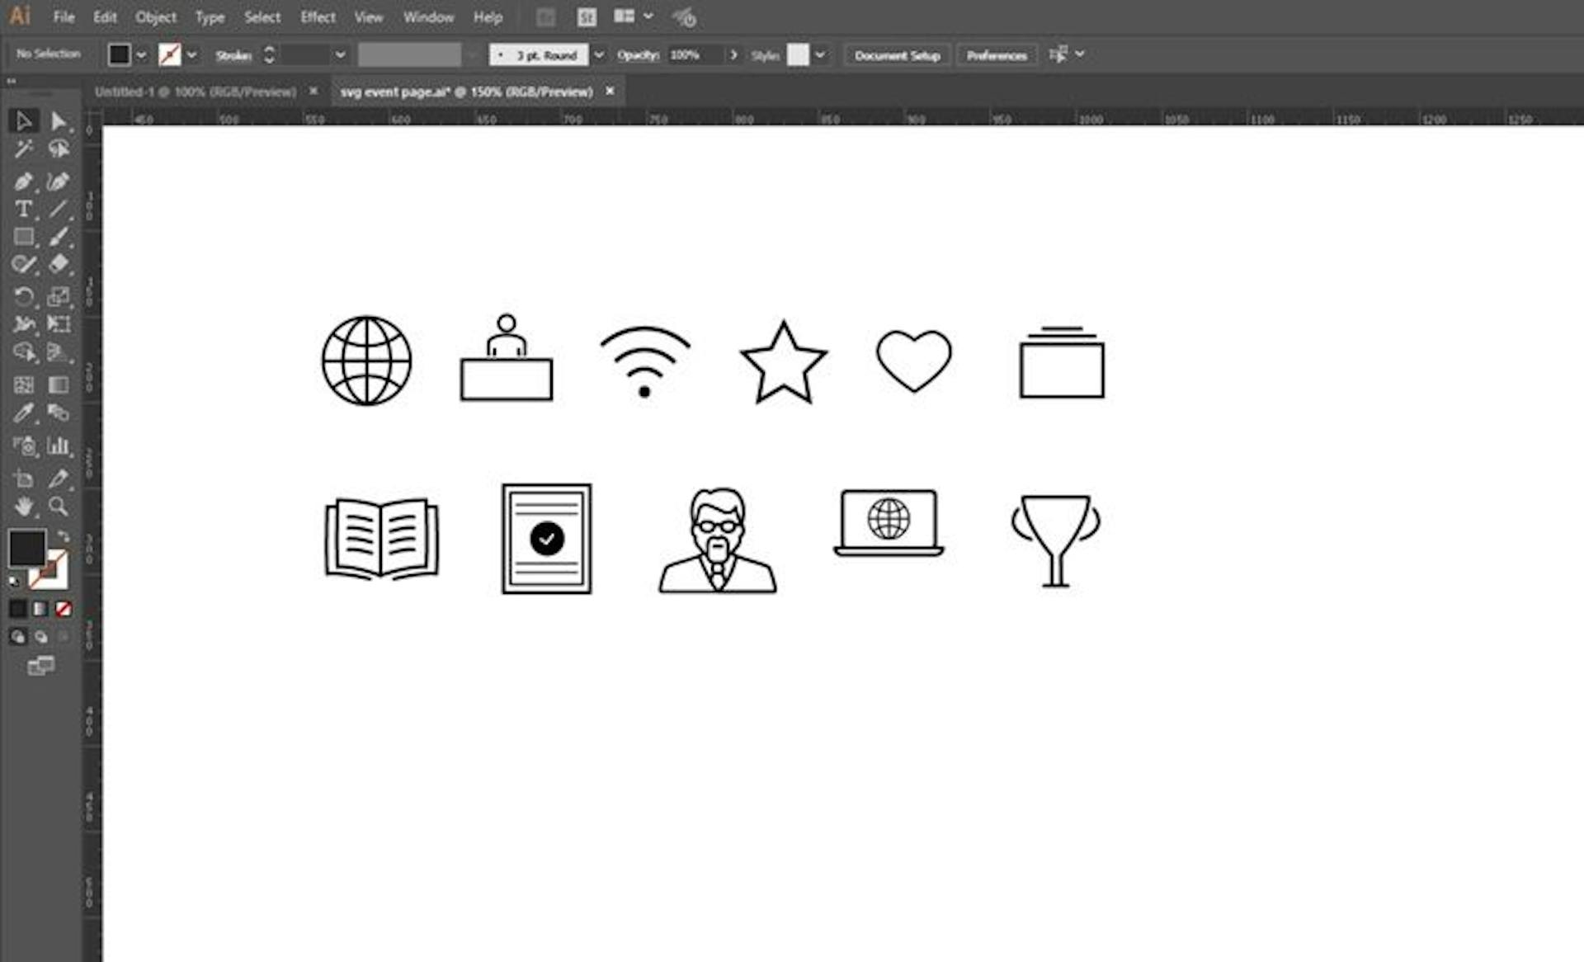This screenshot has height=962, width=1584.
Task: Select the Rectangle tool
Action: 24,238
